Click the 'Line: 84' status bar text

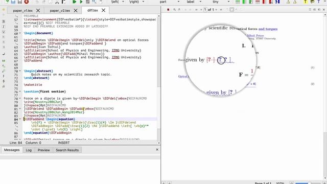click(x=16, y=143)
